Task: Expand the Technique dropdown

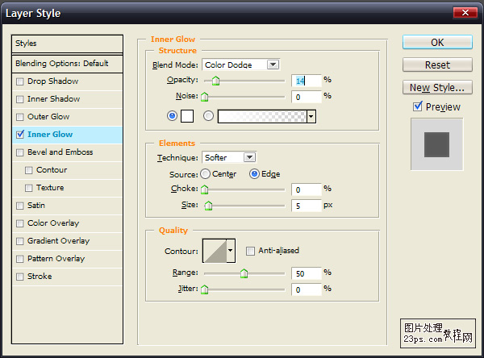Action: tap(249, 157)
